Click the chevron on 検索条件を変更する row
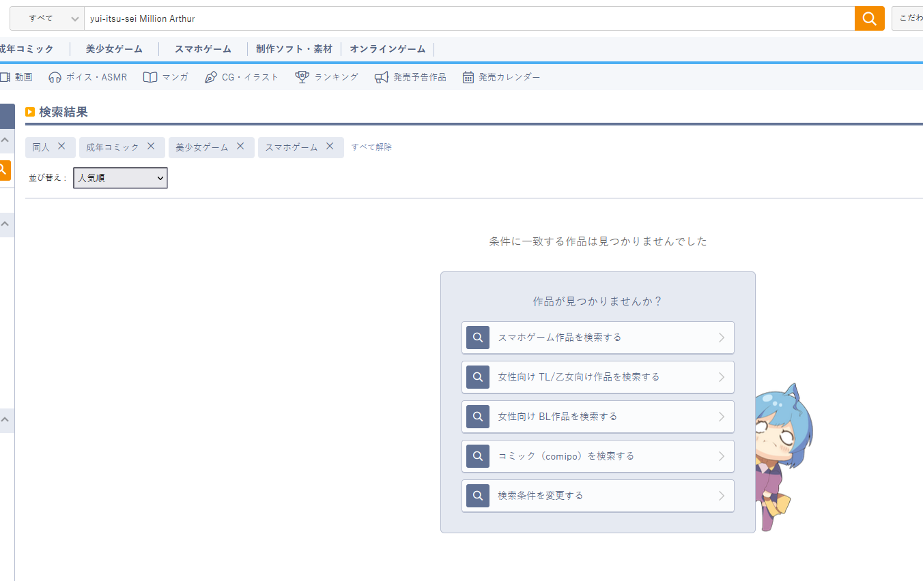Viewport: 923px width, 581px height. 722,496
